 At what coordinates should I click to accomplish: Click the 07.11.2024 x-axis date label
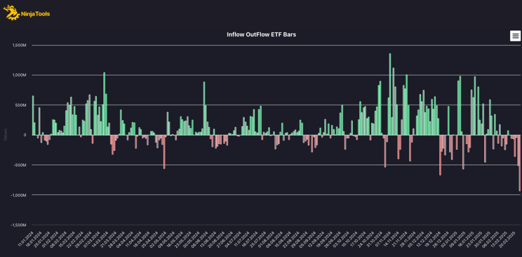coord(382,239)
